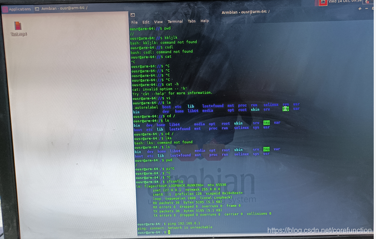Image resolution: width=376 pixels, height=239 pixels.
Task: Click the terminal icon on the taskbar button
Action: click(x=37, y=9)
